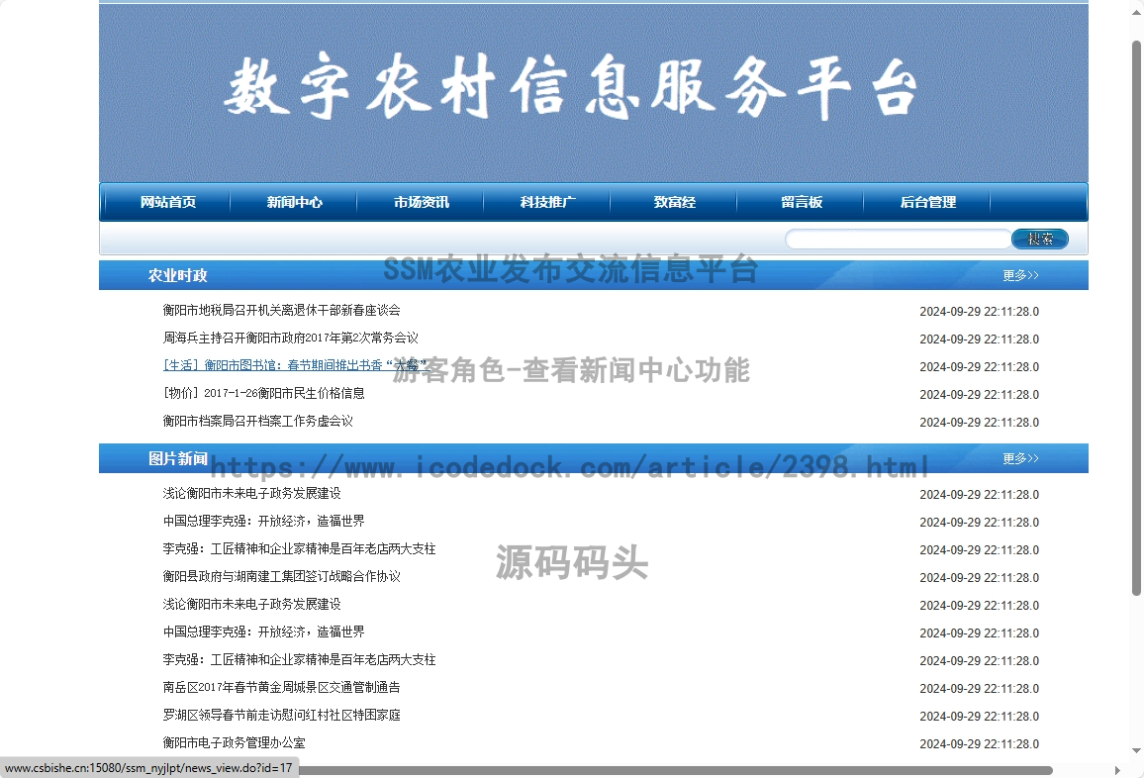The height and width of the screenshot is (778, 1144).
Task: Click the scroll-down arrow of vertical scrollbar
Action: [1136, 750]
